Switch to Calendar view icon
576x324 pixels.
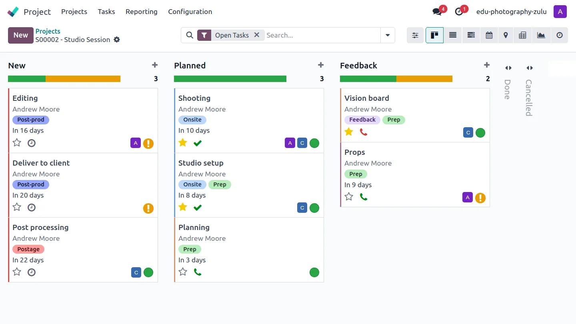pyautogui.click(x=489, y=35)
